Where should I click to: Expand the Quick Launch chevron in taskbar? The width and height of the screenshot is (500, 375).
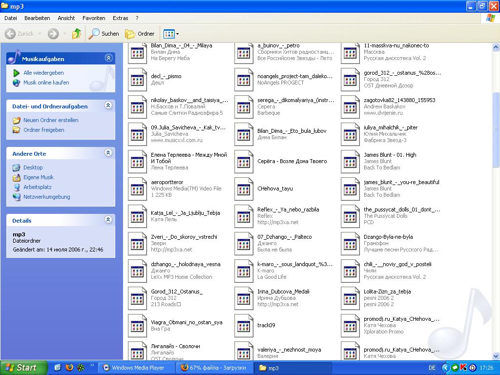(92, 365)
